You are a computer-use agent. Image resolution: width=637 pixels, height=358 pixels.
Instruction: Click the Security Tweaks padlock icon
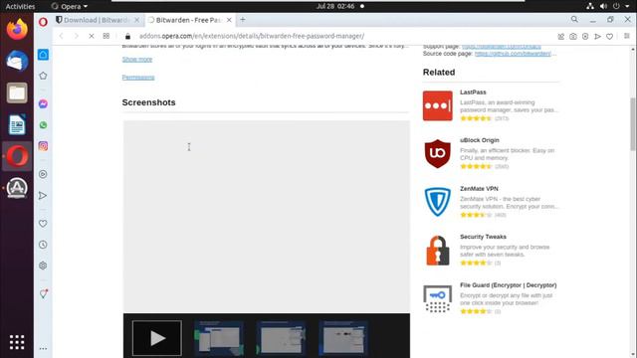pos(438,250)
